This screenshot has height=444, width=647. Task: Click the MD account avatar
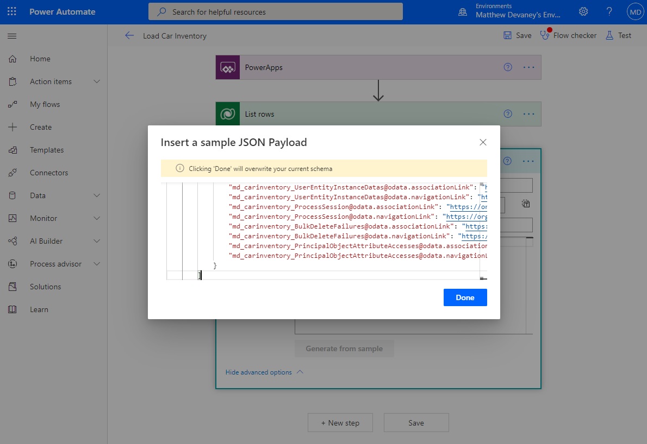[635, 11]
